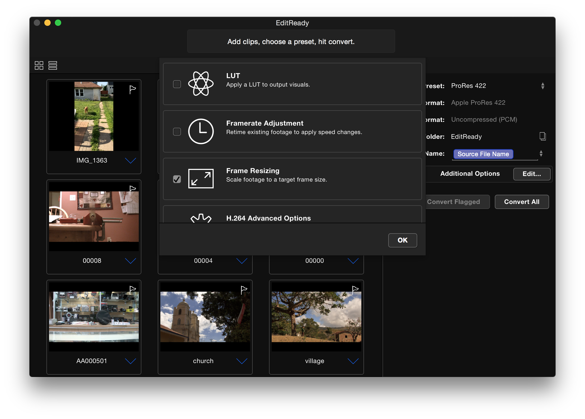Expand details chevron for IMG_1363

(x=130, y=160)
